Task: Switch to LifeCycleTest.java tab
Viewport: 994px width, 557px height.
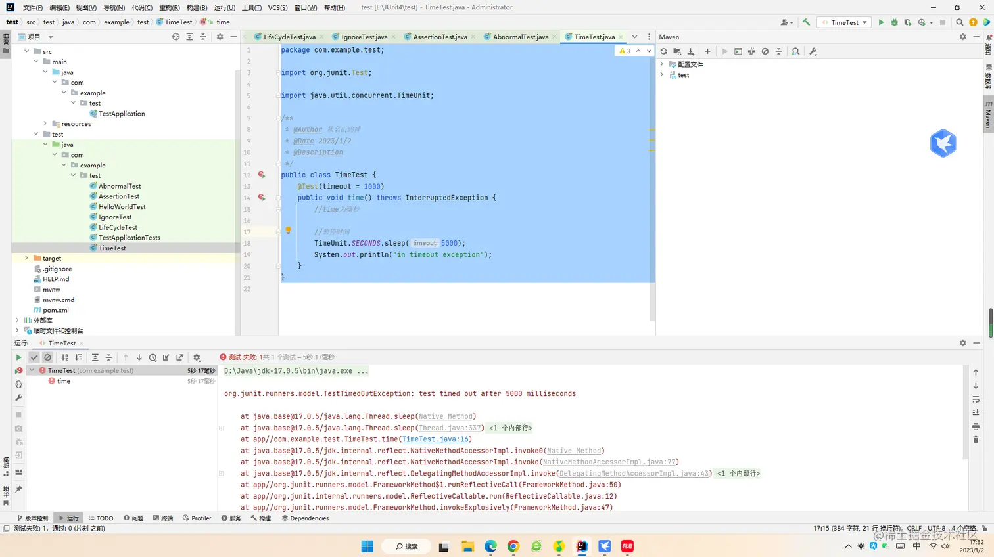Action: pyautogui.click(x=289, y=37)
